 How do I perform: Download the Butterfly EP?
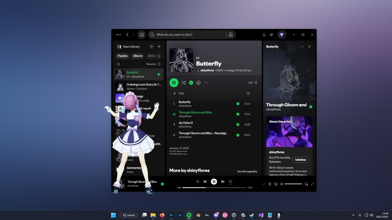tap(198, 82)
